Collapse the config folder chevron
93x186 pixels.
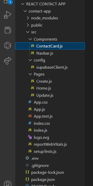[30, 60]
